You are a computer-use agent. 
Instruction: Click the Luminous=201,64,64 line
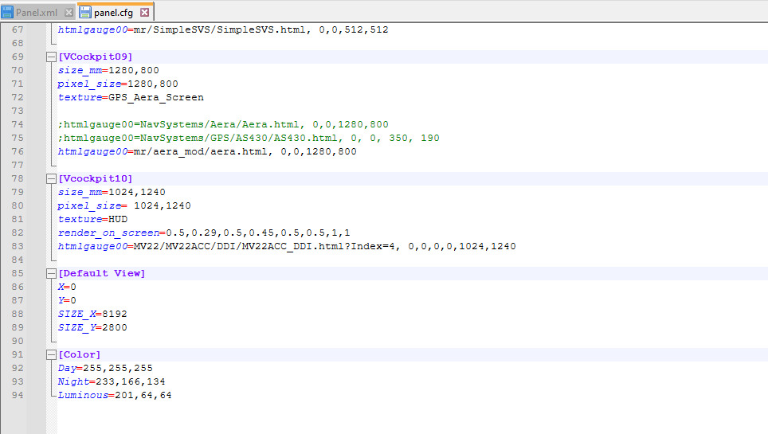tap(114, 395)
